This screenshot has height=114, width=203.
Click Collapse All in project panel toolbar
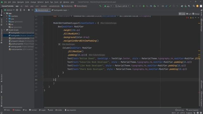pyautogui.click(x=24, y=10)
